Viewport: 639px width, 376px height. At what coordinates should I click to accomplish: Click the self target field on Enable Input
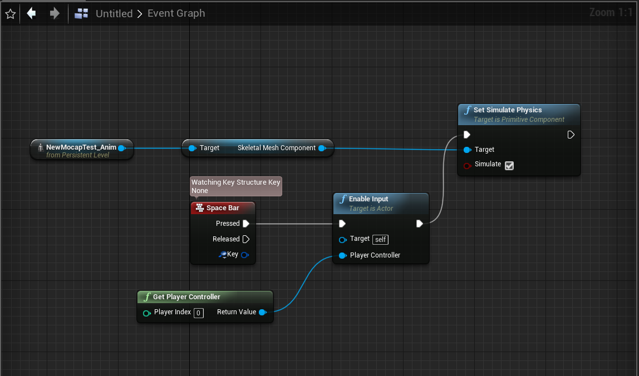[x=380, y=240]
